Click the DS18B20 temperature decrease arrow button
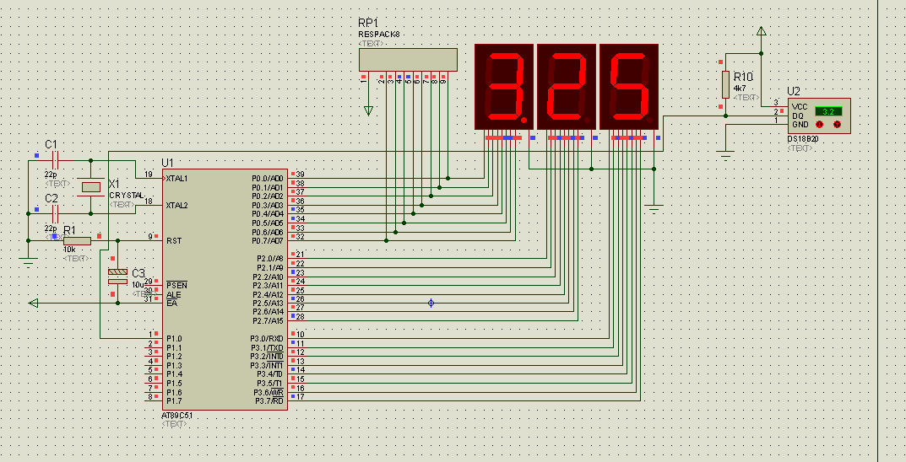 (x=819, y=125)
